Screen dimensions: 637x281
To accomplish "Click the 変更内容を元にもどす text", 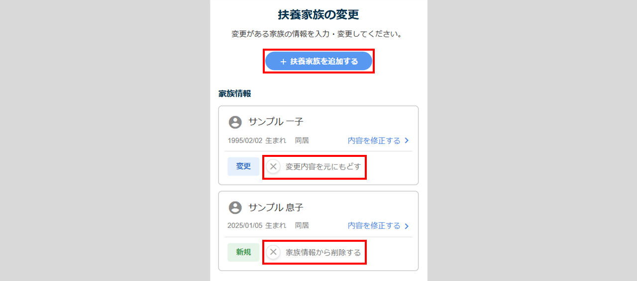I will (x=323, y=167).
